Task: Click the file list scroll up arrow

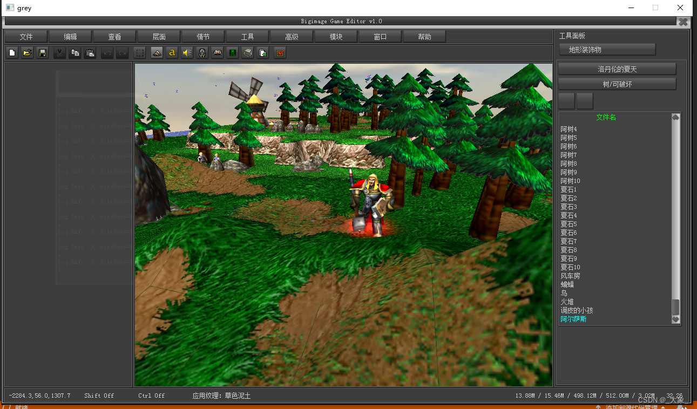Action: (x=675, y=117)
